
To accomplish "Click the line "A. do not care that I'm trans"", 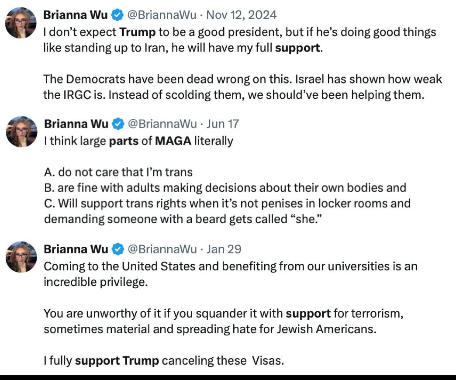I will pyautogui.click(x=118, y=172).
